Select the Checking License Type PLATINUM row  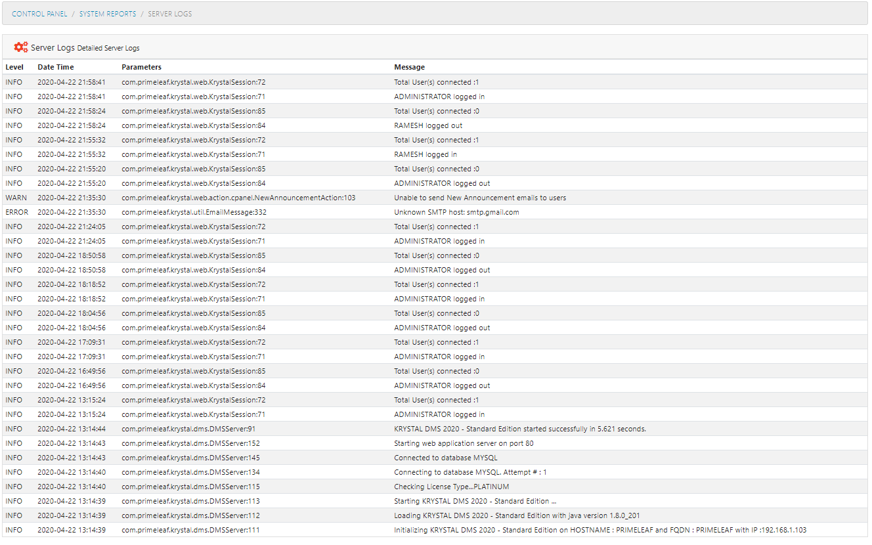tap(452, 486)
